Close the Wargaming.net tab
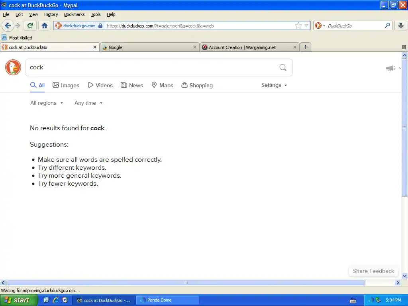Viewport: 408px width, 306px height. click(x=294, y=47)
